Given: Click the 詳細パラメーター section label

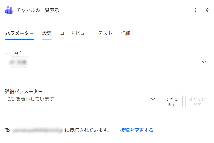Looking at the screenshot, I should tap(24, 92).
